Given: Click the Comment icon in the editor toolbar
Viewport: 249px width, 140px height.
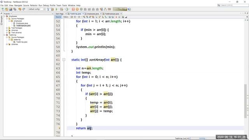Looking at the screenshot, I should tap(123, 17).
